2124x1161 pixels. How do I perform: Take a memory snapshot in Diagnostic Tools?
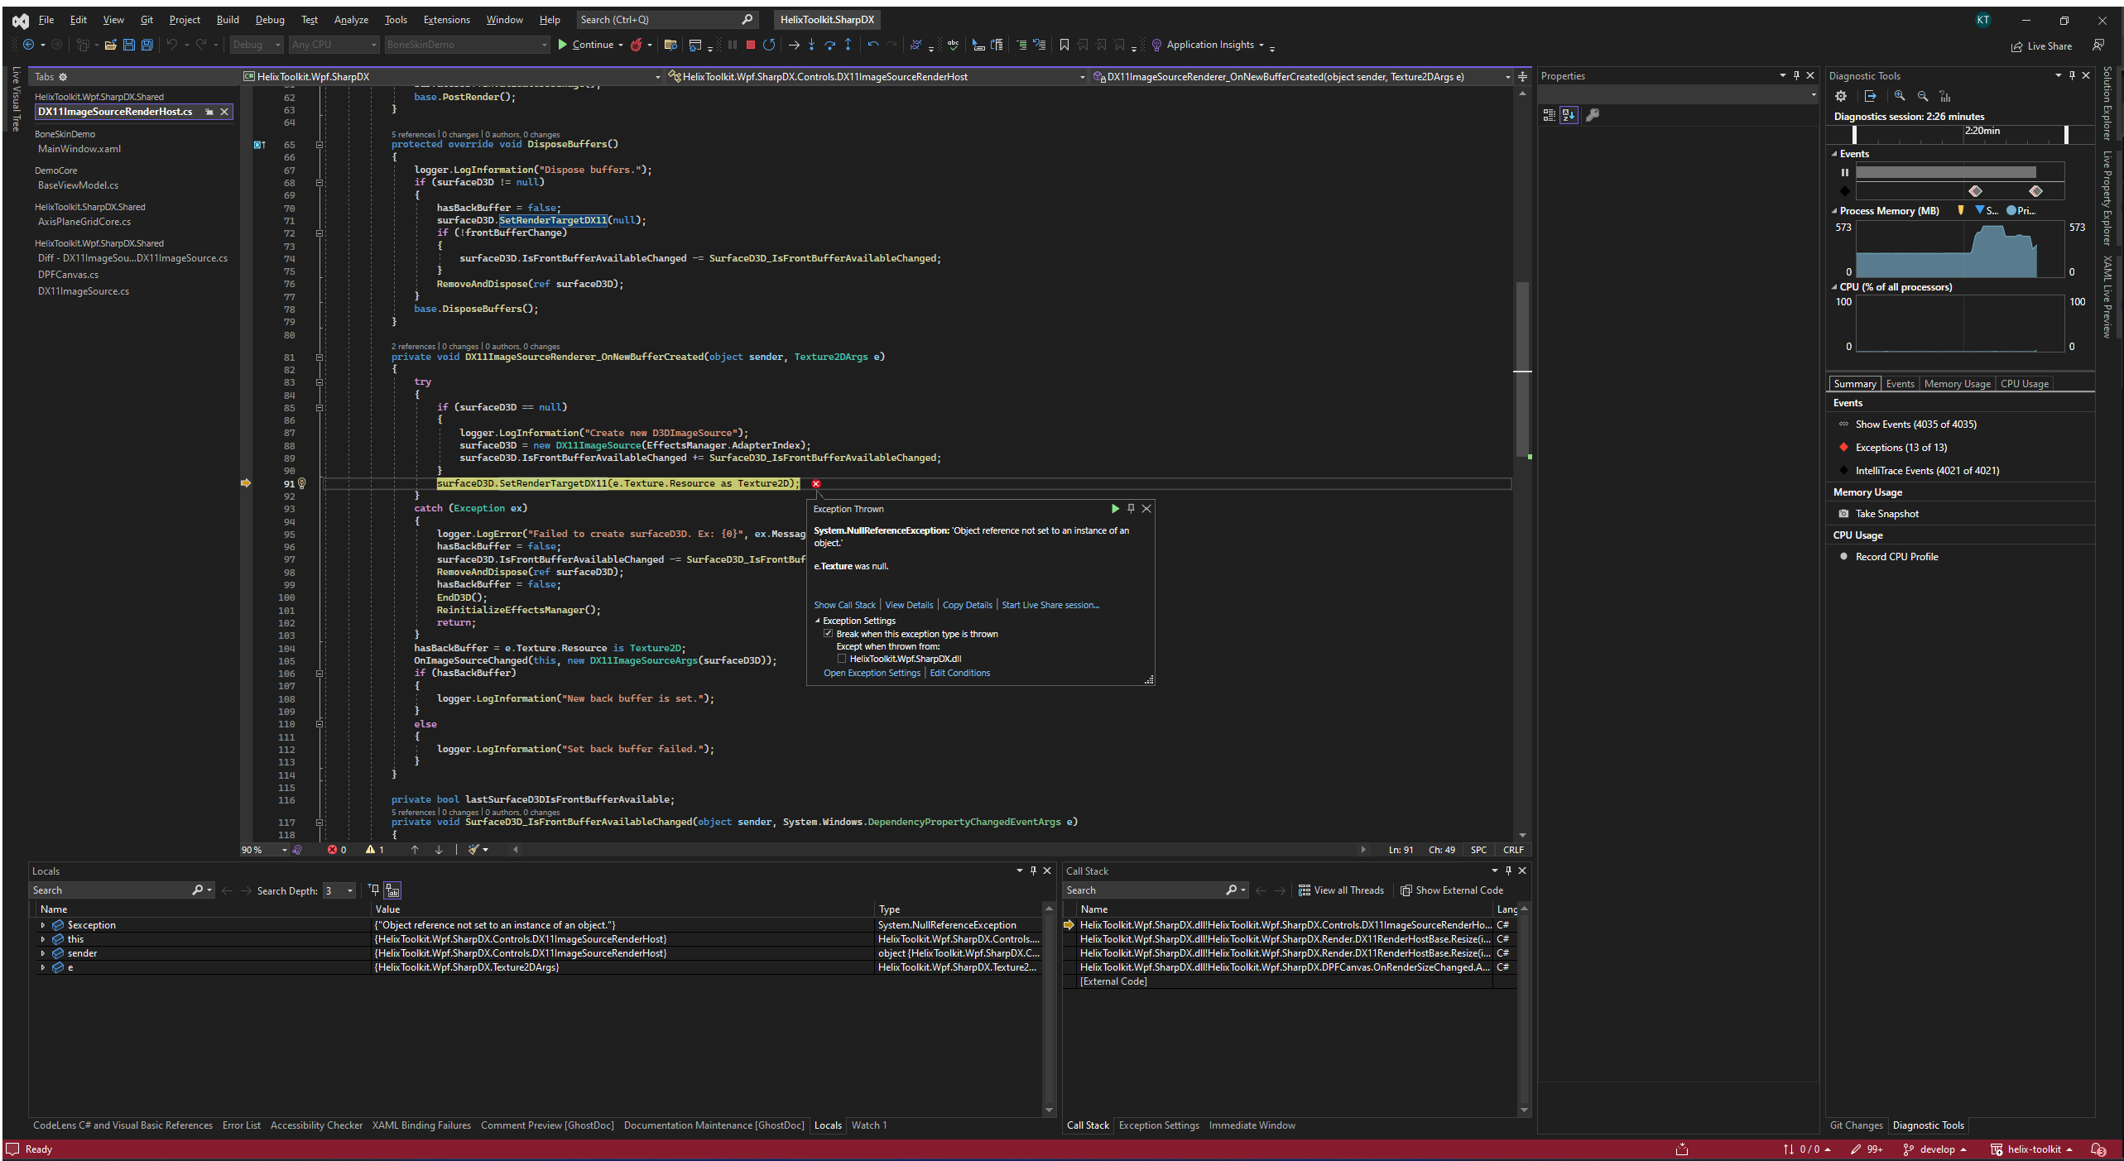[x=1886, y=514]
